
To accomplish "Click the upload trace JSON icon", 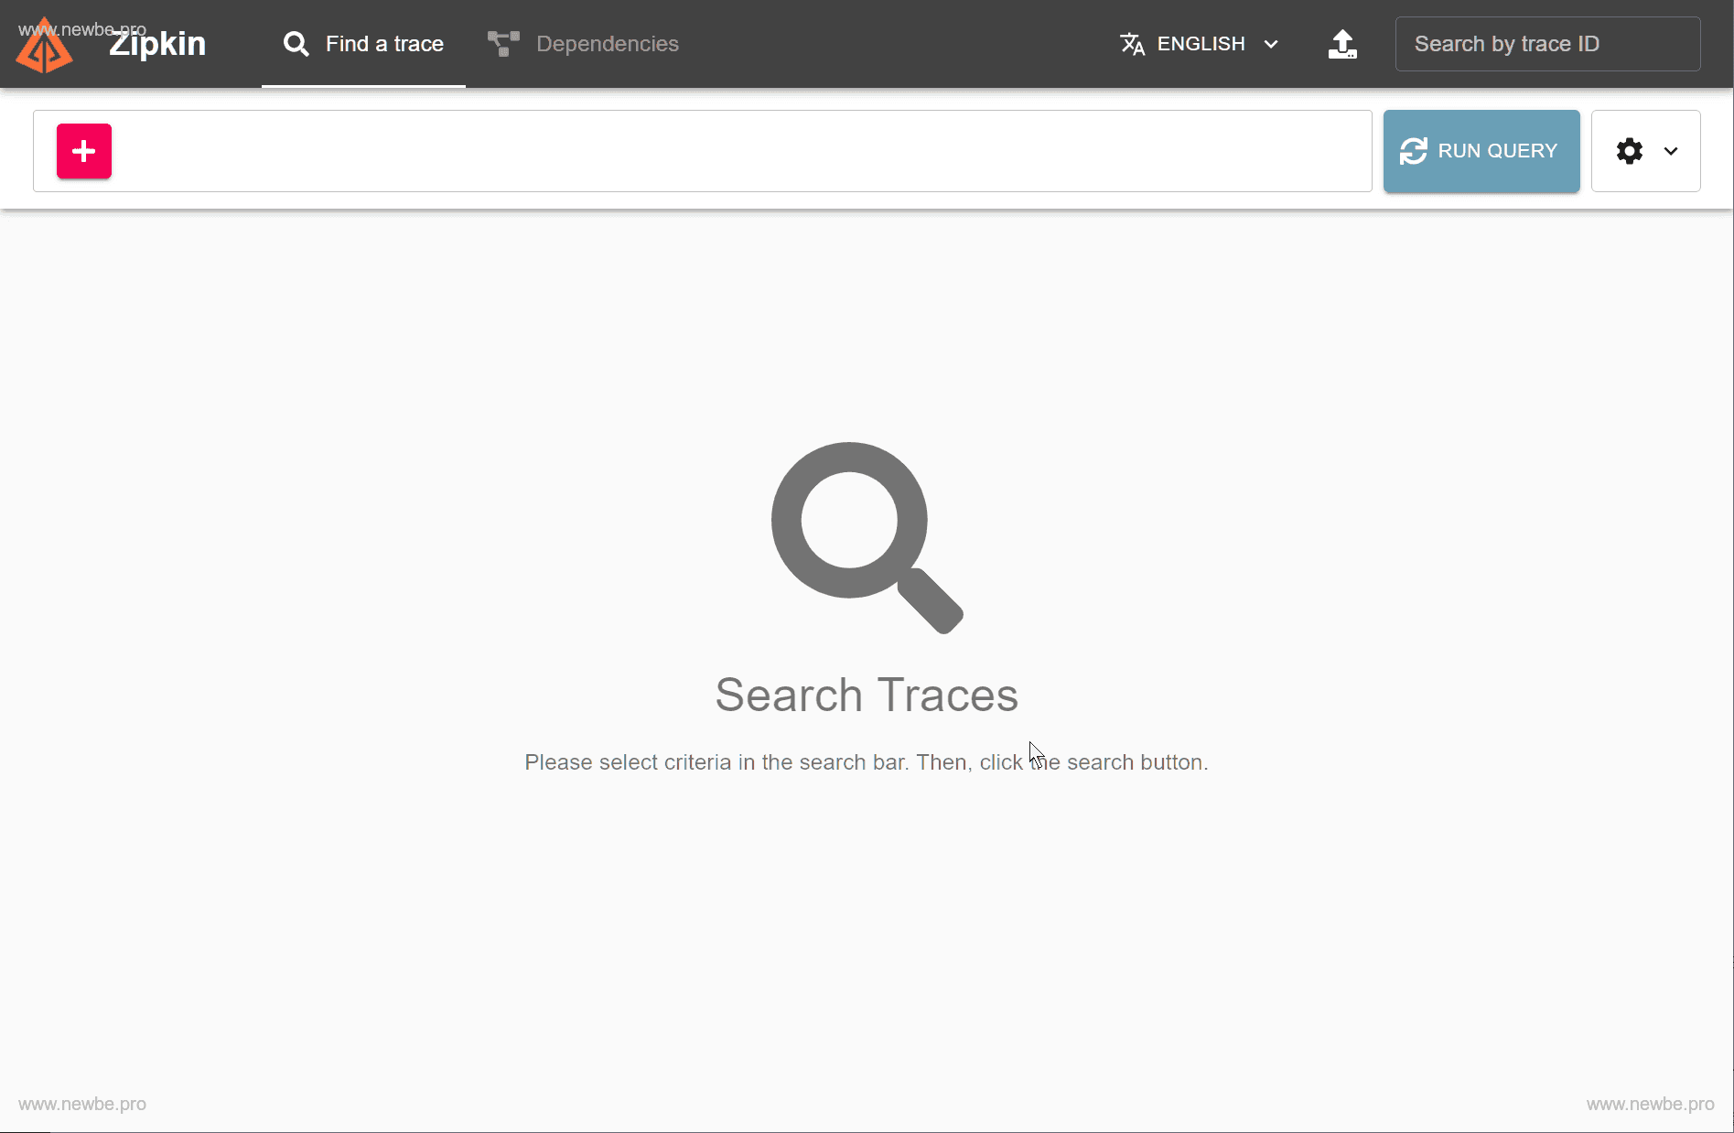I will click(x=1341, y=43).
